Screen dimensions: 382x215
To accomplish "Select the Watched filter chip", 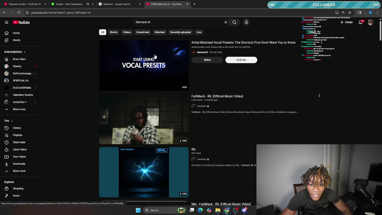I will (x=160, y=32).
